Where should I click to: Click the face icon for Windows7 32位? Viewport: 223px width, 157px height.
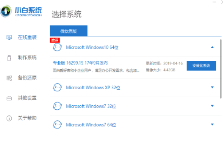[58, 106]
